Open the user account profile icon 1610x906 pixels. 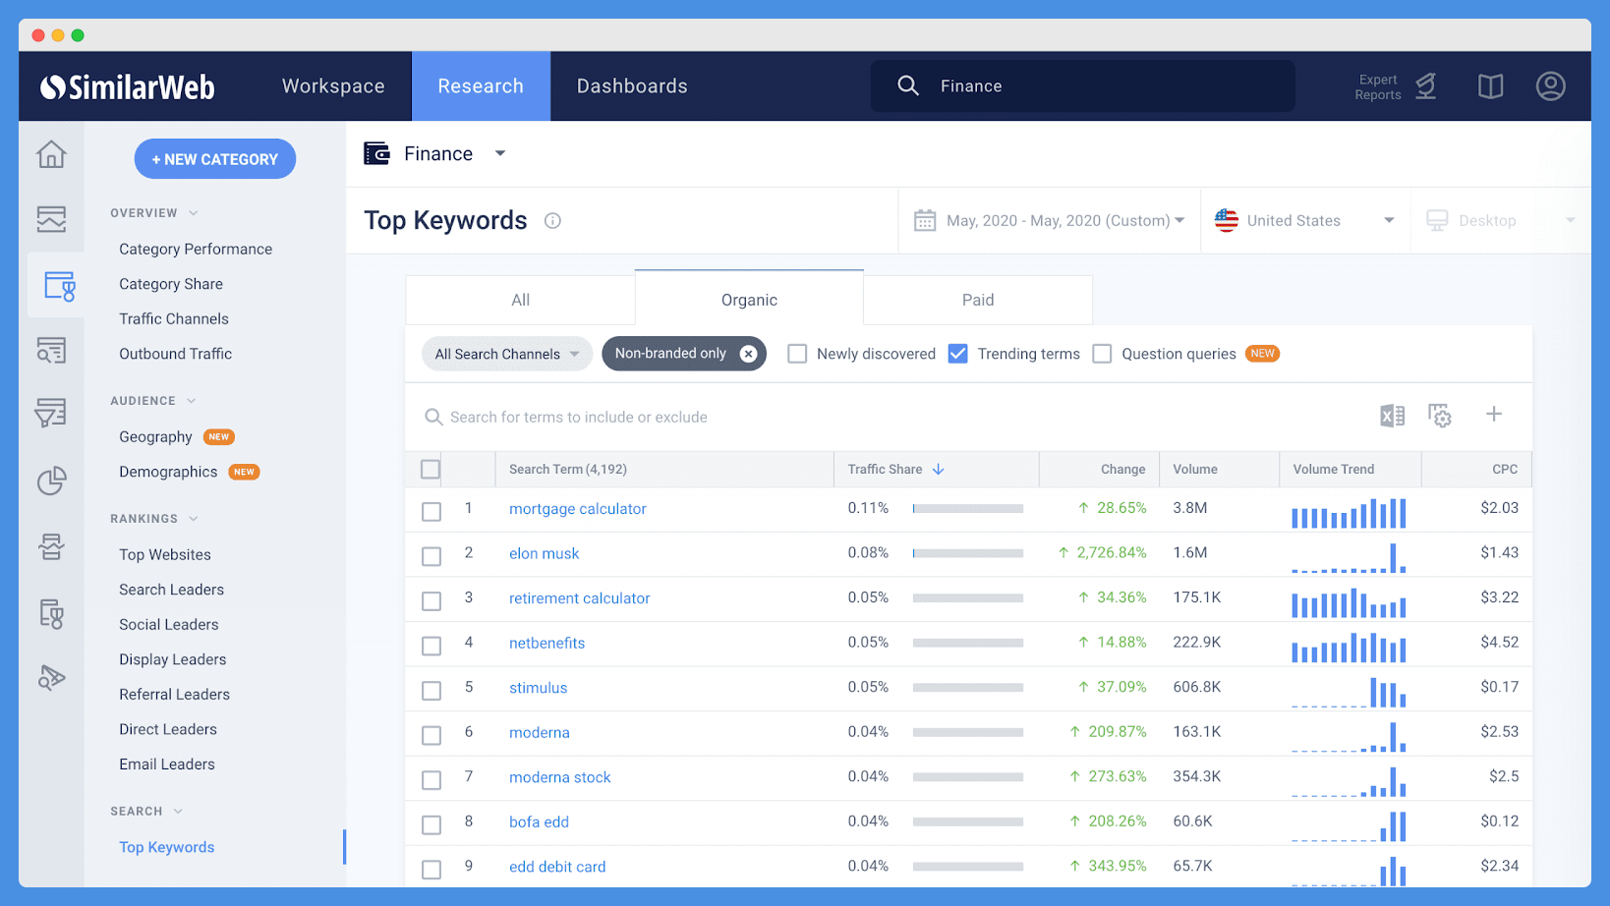(x=1550, y=86)
